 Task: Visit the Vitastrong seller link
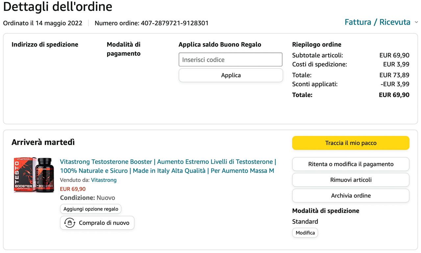tap(104, 180)
